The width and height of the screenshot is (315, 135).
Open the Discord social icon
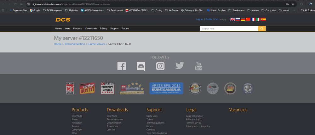[x=141, y=67]
